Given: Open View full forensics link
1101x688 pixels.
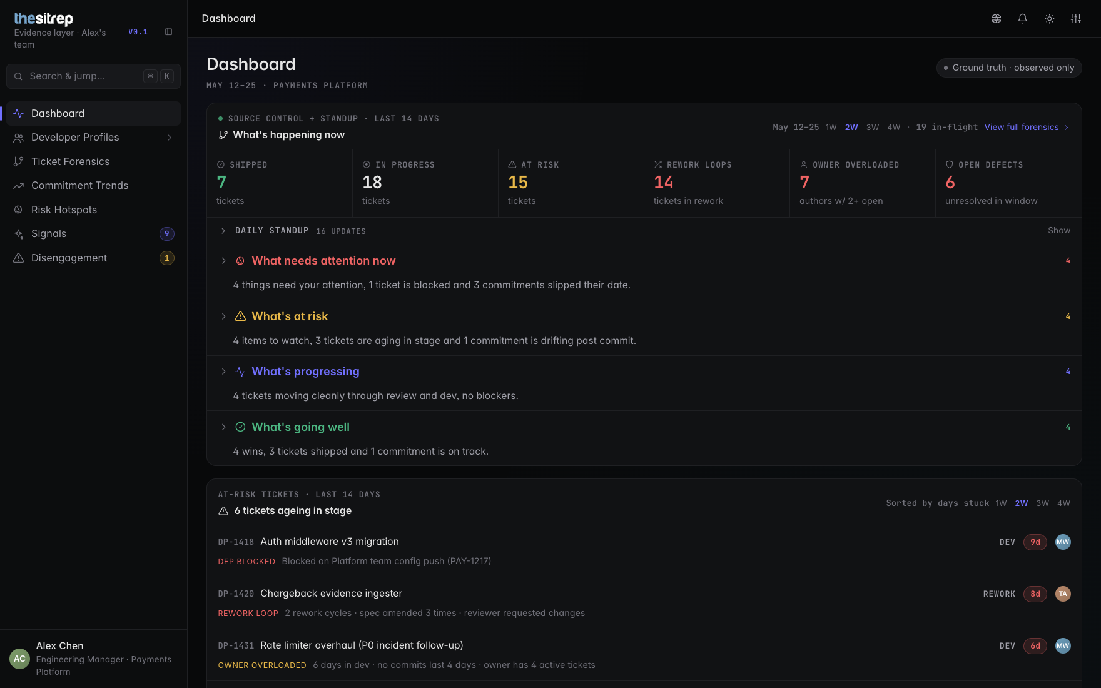Looking at the screenshot, I should tap(1027, 128).
